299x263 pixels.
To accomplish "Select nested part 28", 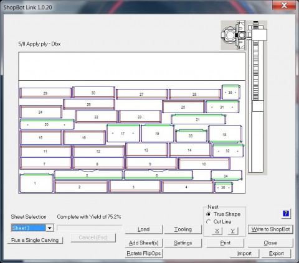I will 194,94.
